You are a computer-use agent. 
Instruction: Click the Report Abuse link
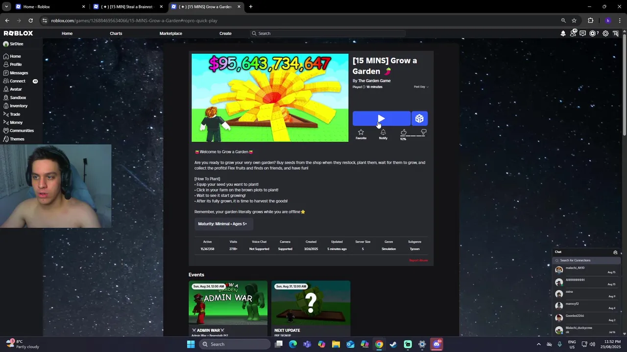418,261
